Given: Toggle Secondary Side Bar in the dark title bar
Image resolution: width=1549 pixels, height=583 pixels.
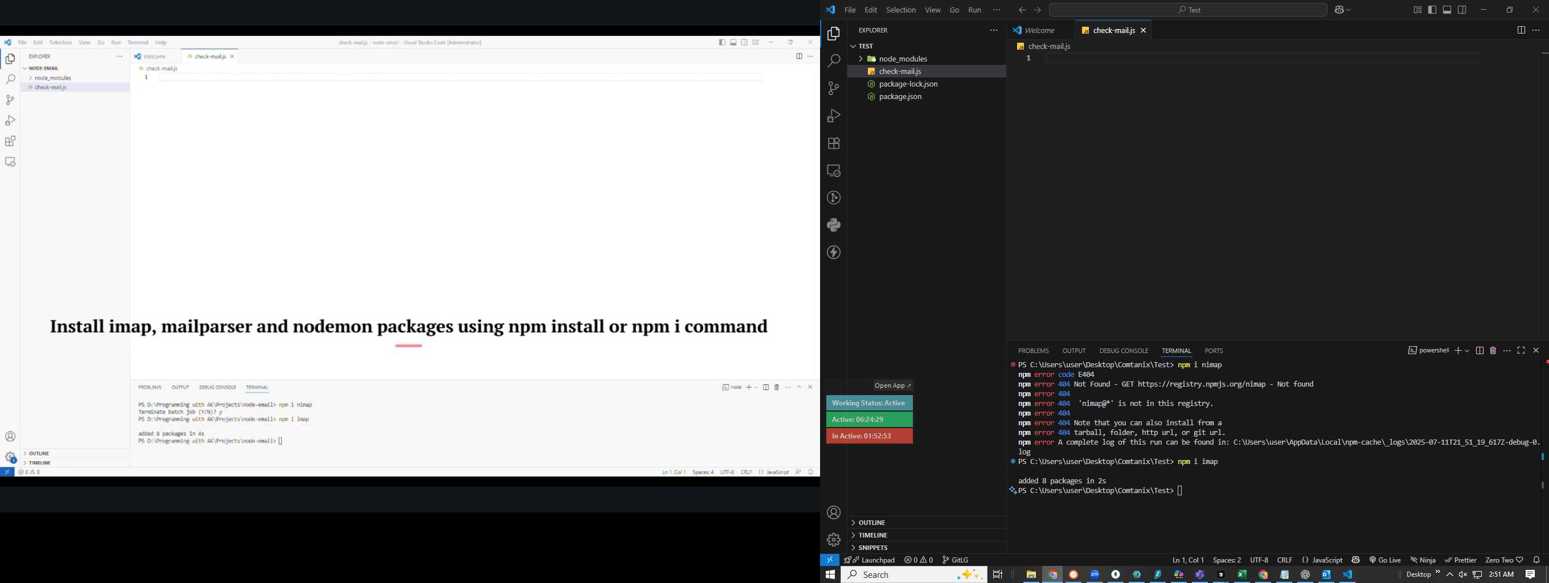Looking at the screenshot, I should 1462,10.
